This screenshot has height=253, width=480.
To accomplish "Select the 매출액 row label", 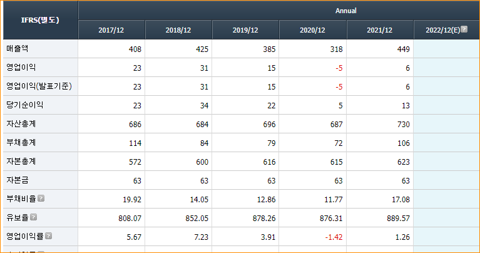I will (x=18, y=49).
